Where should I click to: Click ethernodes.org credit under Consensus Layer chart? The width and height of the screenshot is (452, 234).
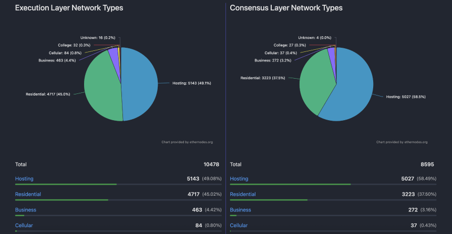(402, 142)
